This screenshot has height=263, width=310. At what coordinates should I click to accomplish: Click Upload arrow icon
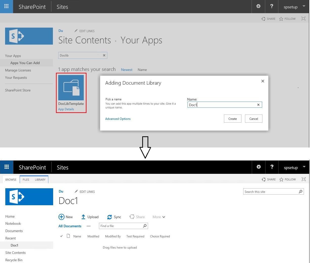[x=83, y=217]
